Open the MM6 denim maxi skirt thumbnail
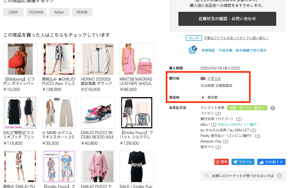 [59, 113]
